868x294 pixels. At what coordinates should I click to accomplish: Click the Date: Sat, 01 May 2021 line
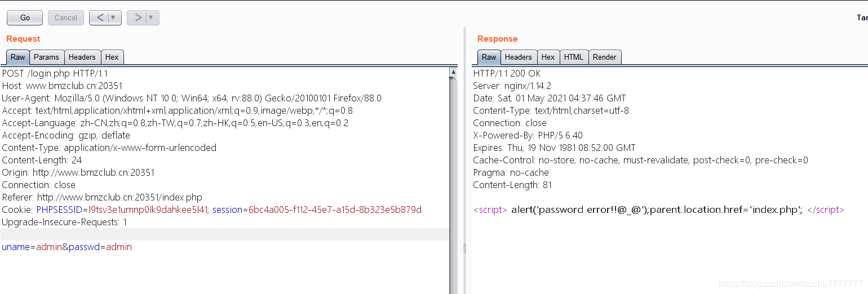[550, 98]
